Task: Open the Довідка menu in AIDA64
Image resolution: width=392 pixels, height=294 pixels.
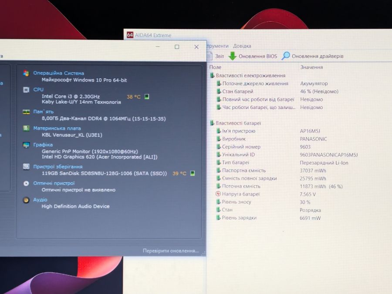Action: pos(242,46)
